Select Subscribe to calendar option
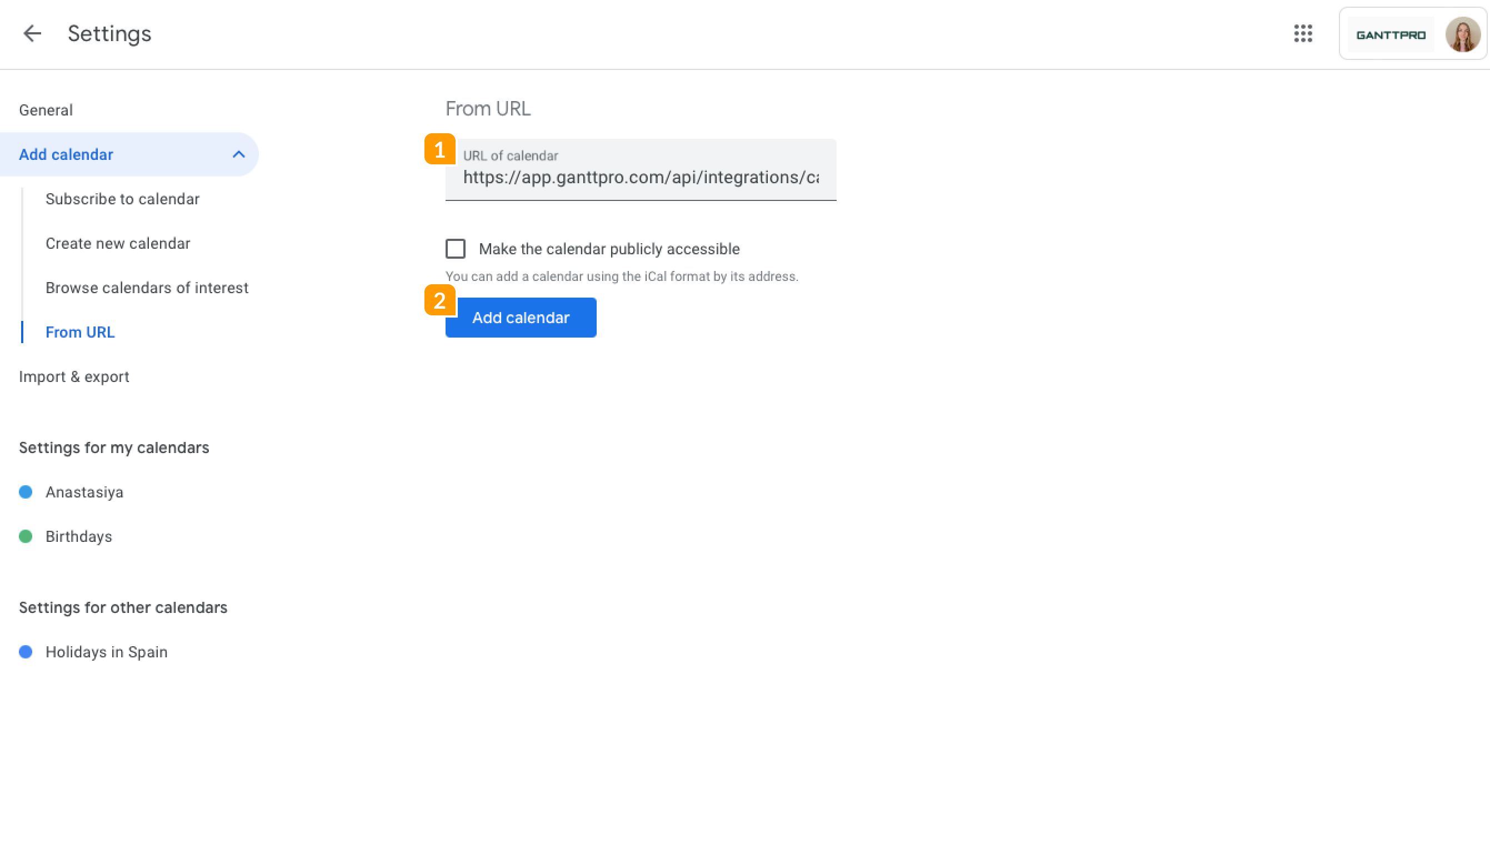The height and width of the screenshot is (865, 1490). [x=122, y=199]
